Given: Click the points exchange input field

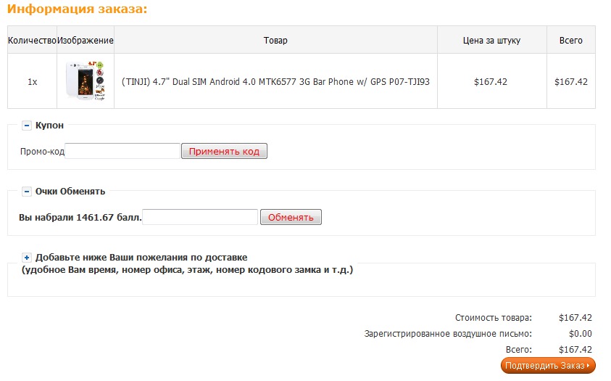Looking at the screenshot, I should tap(200, 217).
